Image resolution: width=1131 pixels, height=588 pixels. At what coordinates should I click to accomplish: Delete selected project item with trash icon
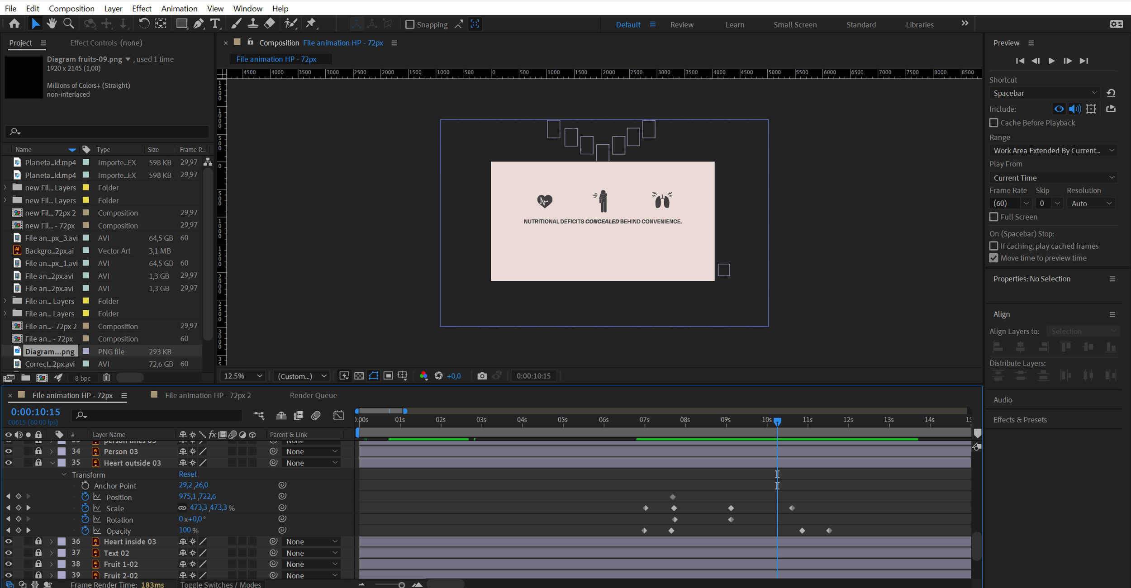click(106, 378)
